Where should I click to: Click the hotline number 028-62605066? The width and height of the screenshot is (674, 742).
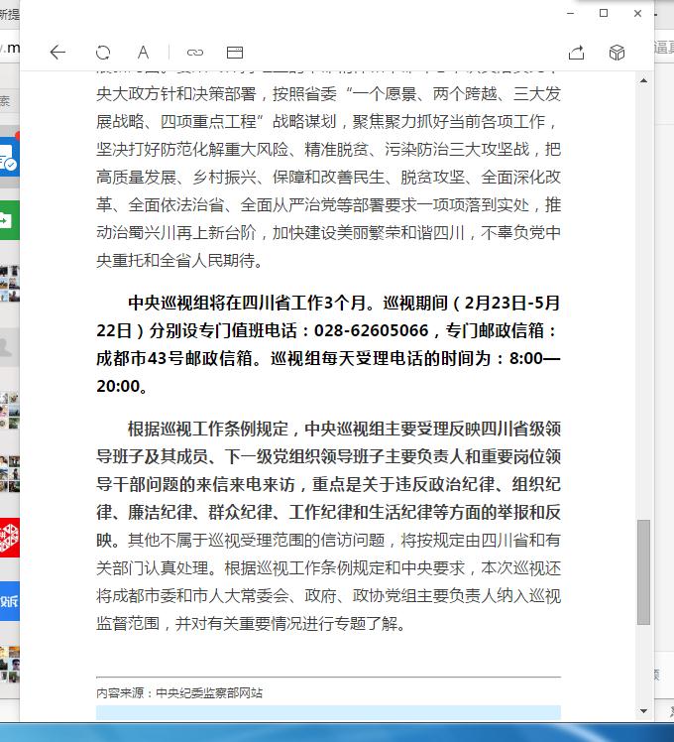coord(373,330)
